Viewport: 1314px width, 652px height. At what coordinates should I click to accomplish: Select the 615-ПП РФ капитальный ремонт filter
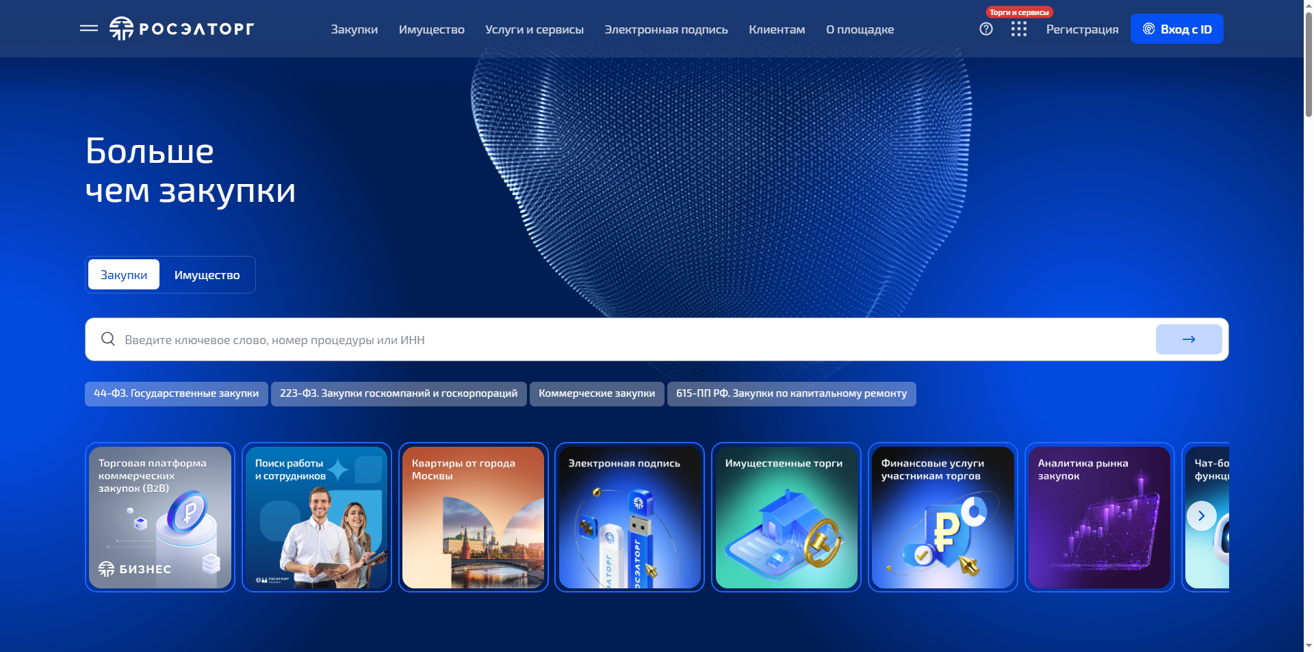(x=792, y=393)
